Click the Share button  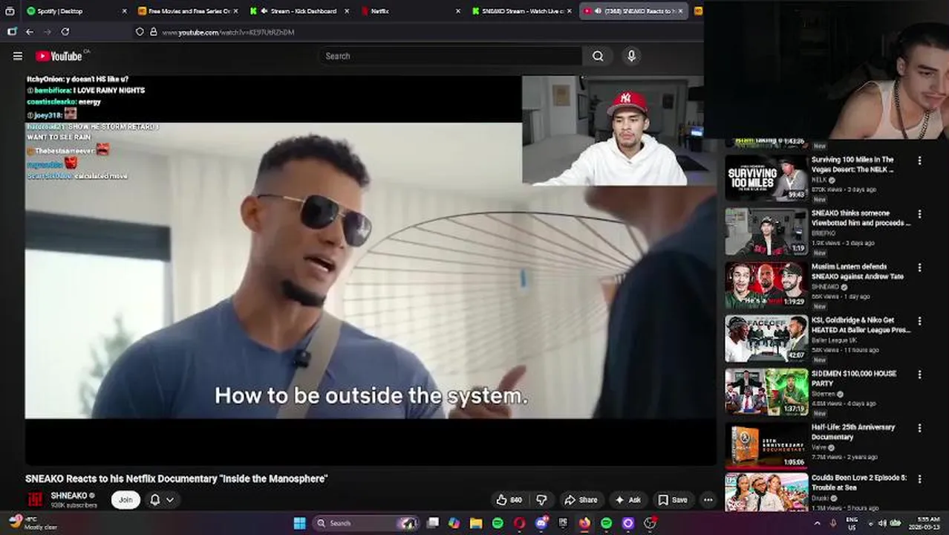(581, 500)
